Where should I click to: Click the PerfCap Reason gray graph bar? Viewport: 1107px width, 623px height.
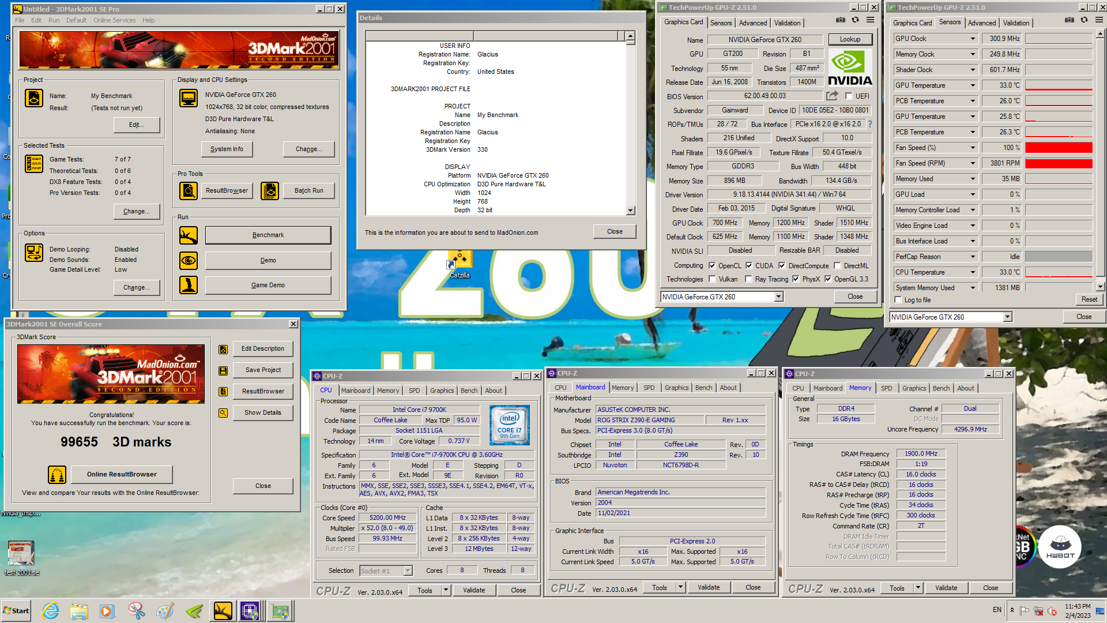(1059, 257)
